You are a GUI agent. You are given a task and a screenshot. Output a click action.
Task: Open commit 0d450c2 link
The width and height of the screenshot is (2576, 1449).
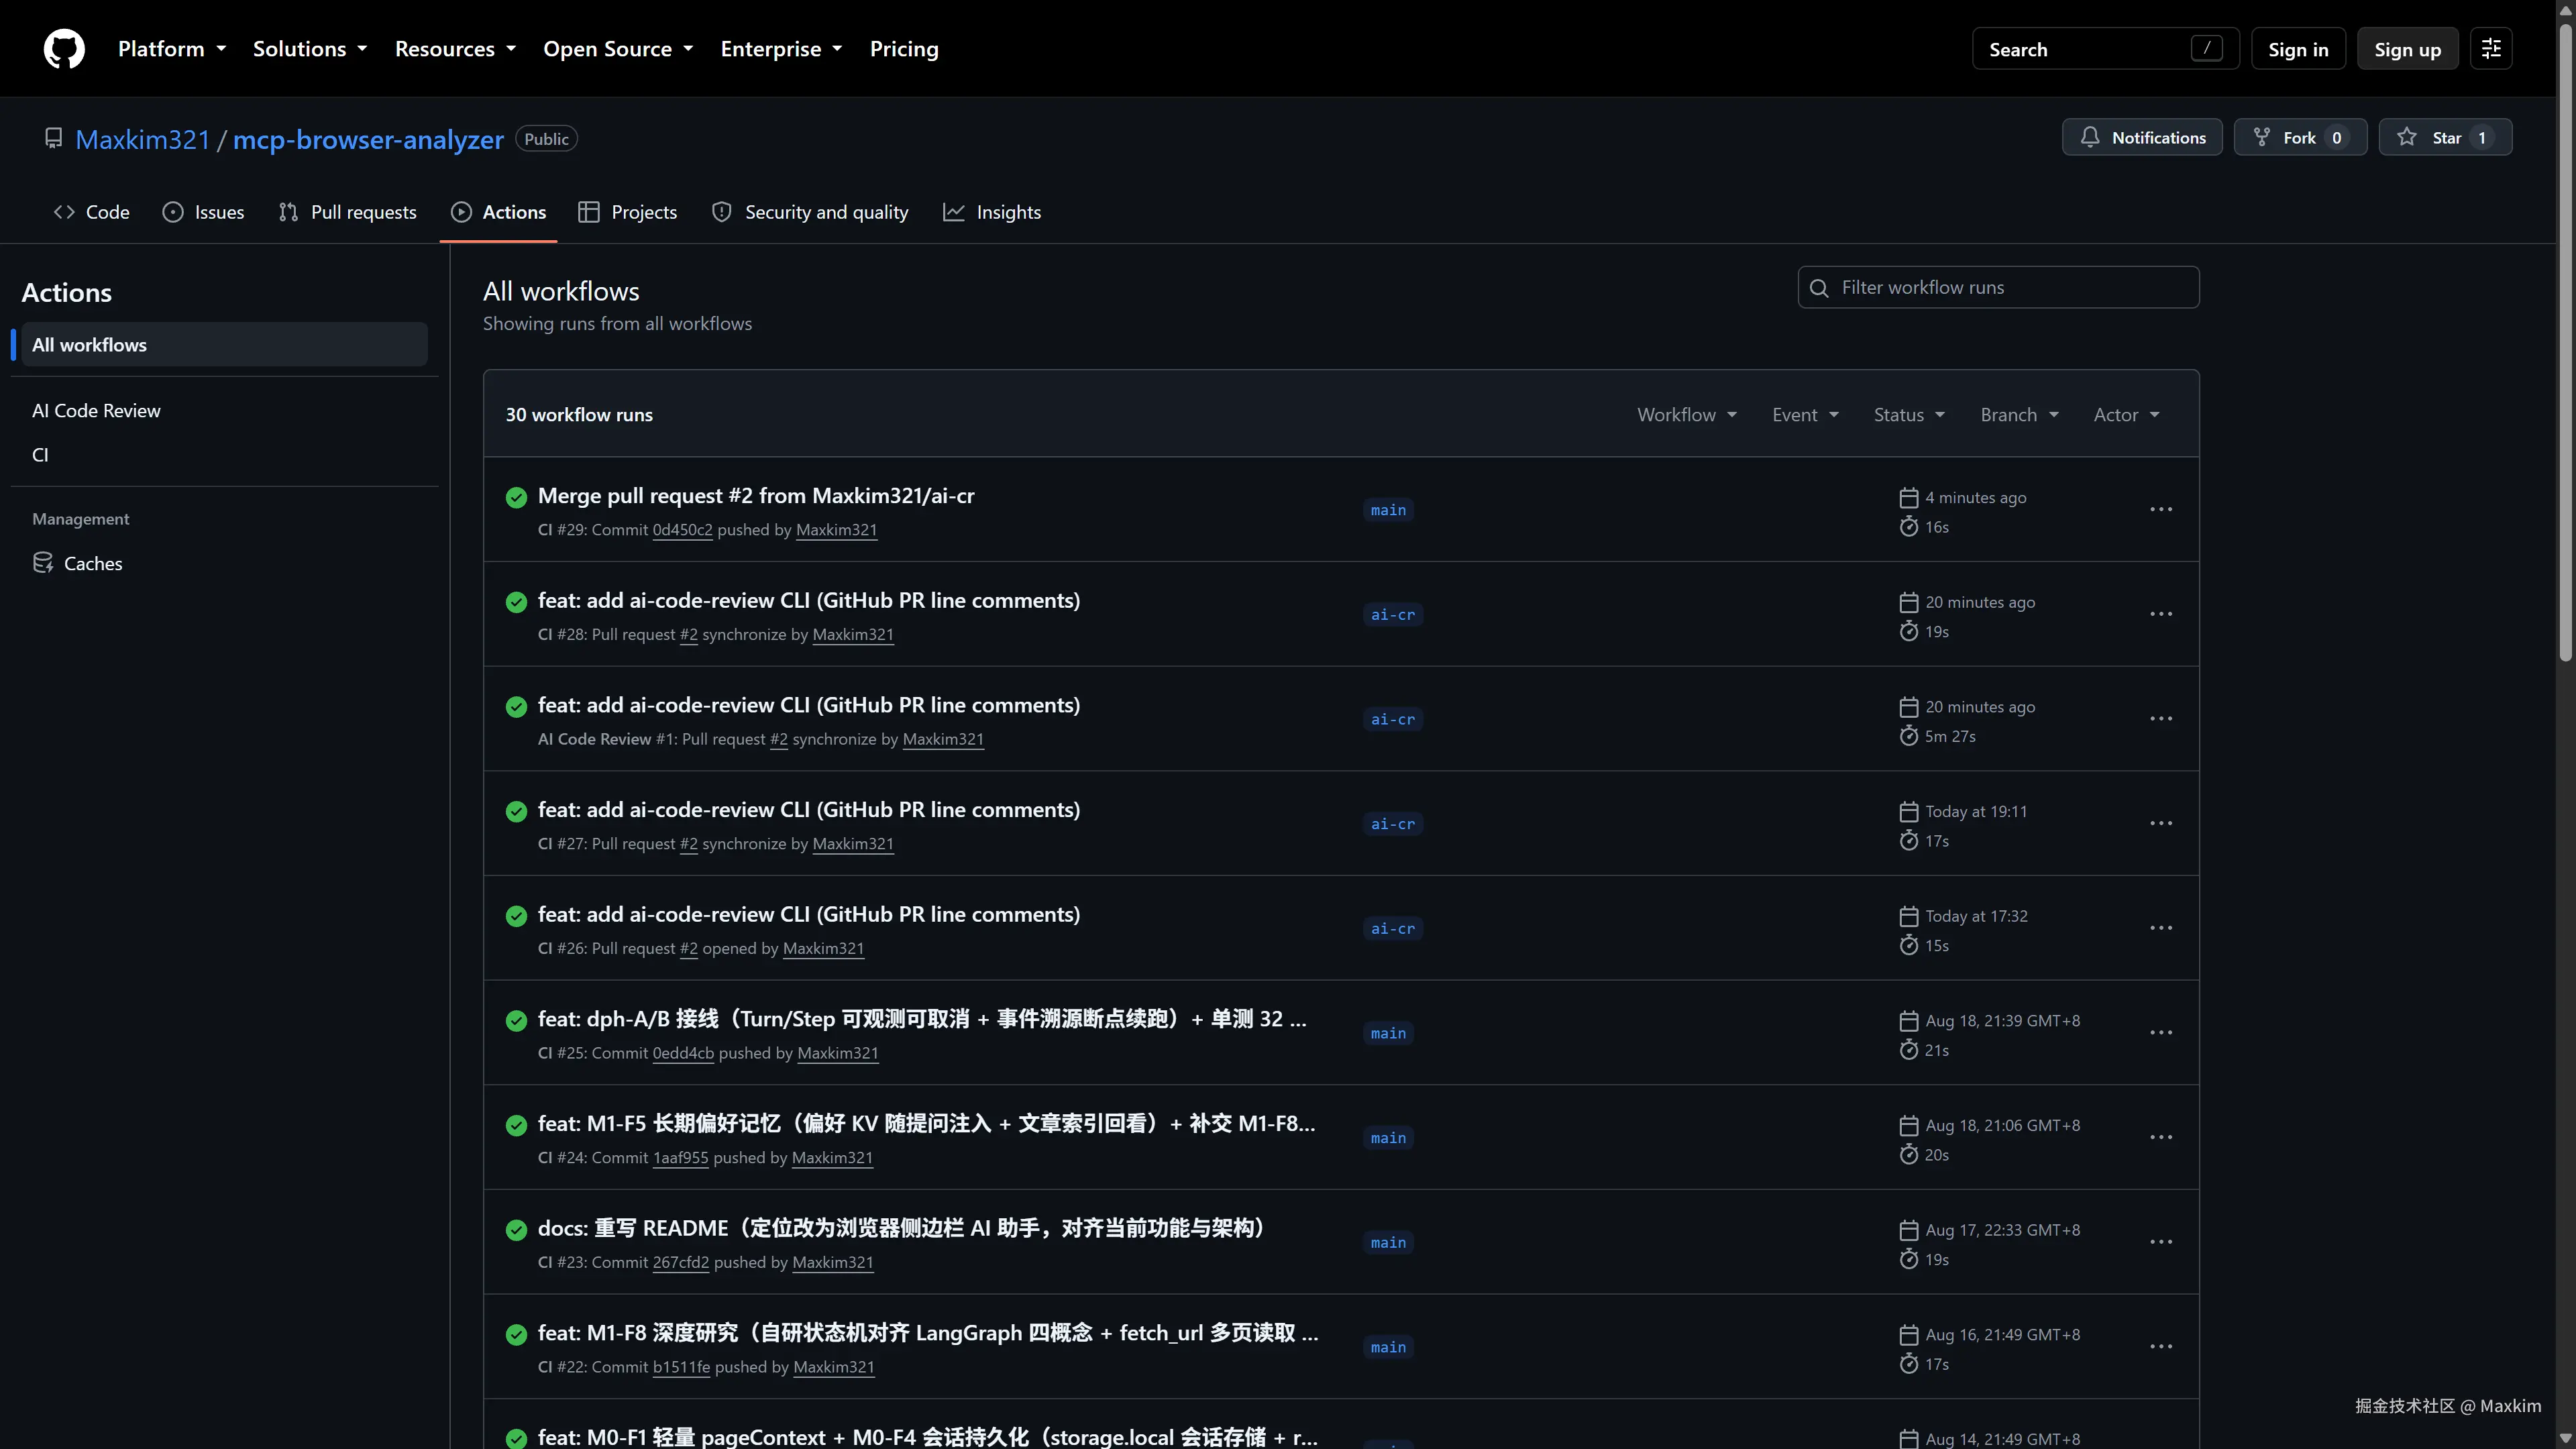click(x=682, y=530)
